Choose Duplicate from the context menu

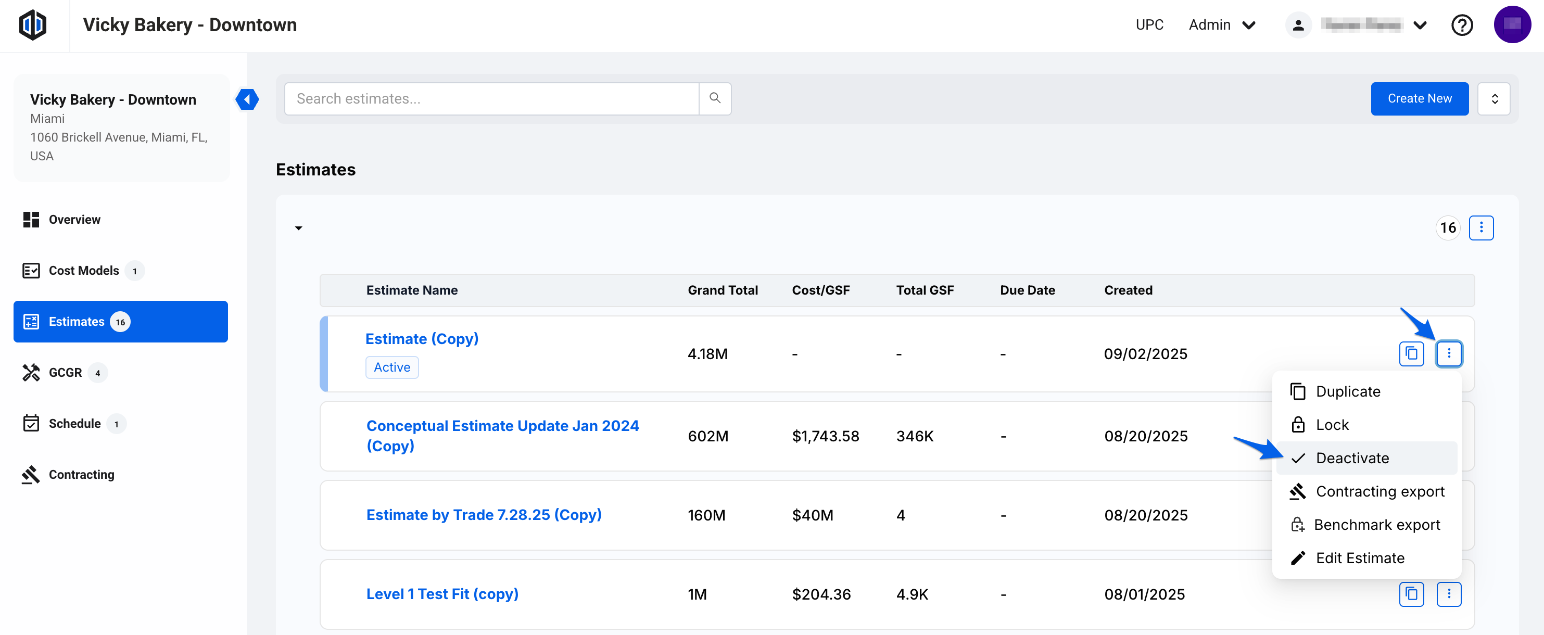click(x=1366, y=392)
